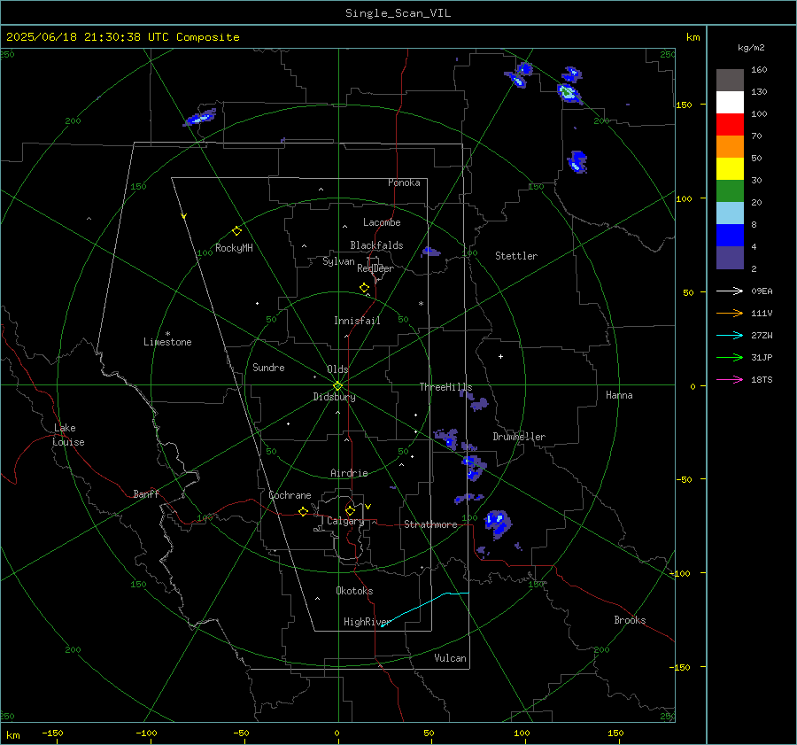Click the Okotoks label
This screenshot has width=797, height=745.
point(354,591)
